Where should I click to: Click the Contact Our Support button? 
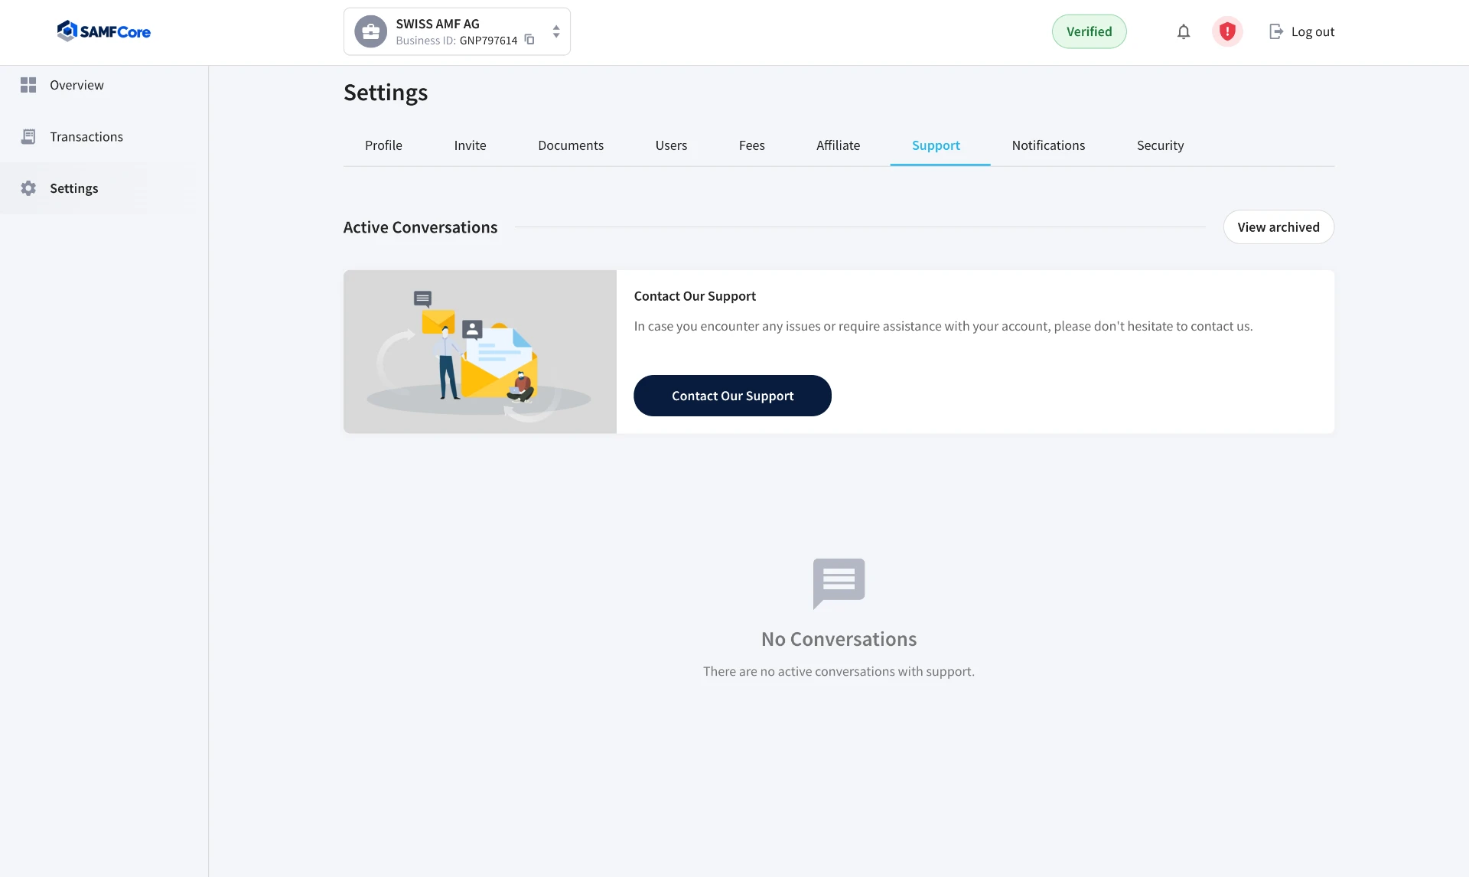732,396
